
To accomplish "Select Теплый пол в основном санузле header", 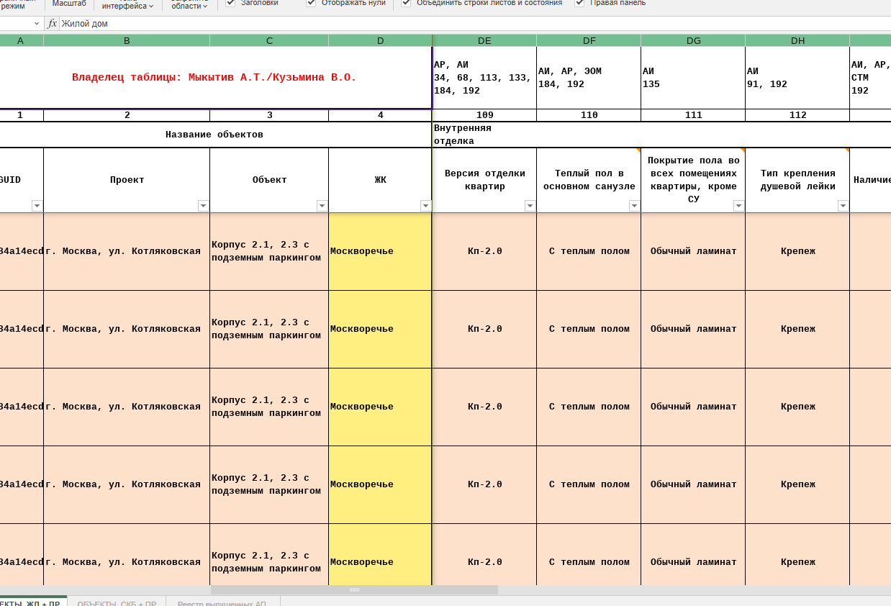I will coord(589,180).
